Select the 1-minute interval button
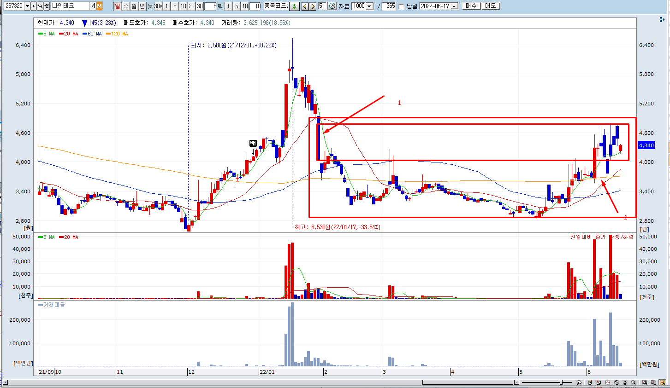Viewport: 670px width, 388px height. point(167,6)
